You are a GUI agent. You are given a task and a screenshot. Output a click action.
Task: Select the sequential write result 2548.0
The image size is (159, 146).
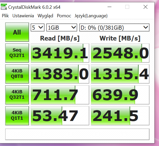(120, 53)
